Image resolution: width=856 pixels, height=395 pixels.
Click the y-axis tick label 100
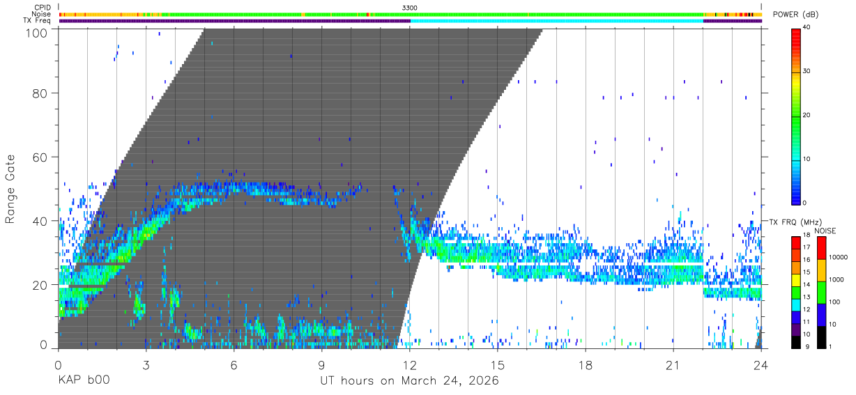[x=38, y=32]
